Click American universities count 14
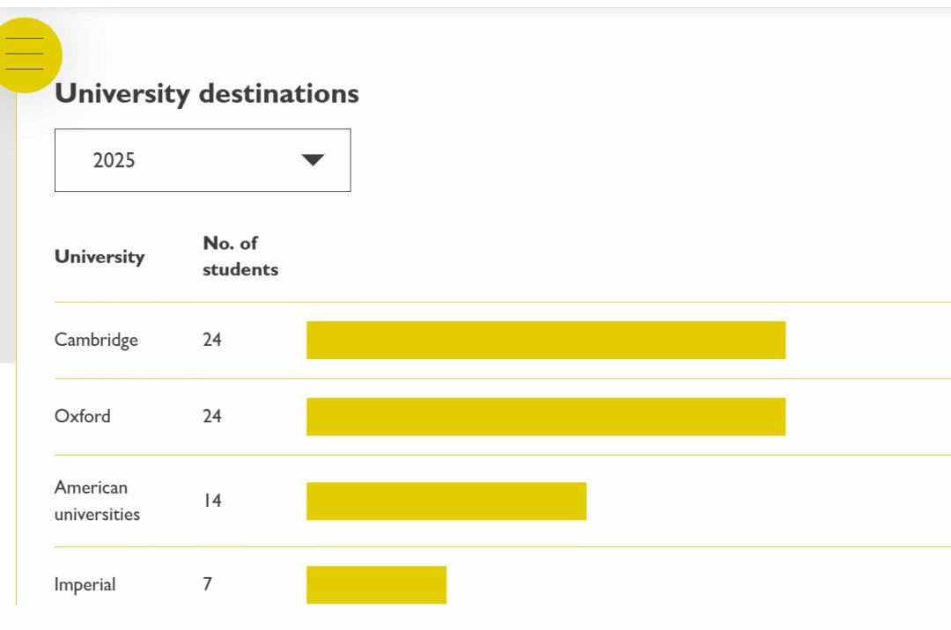951x630 pixels. click(212, 501)
